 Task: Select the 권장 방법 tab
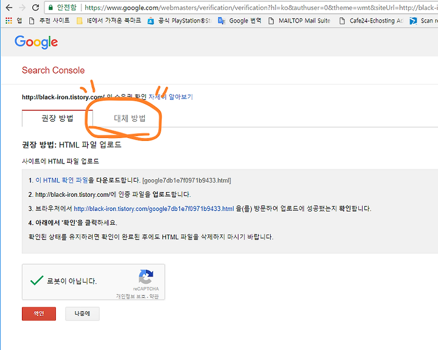click(57, 118)
